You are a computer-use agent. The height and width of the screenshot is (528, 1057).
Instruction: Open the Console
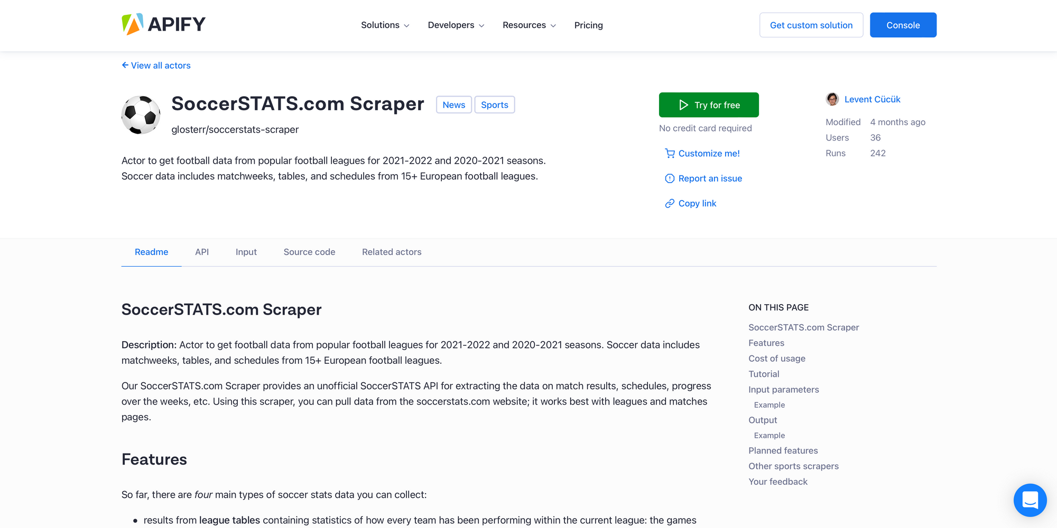tap(903, 25)
